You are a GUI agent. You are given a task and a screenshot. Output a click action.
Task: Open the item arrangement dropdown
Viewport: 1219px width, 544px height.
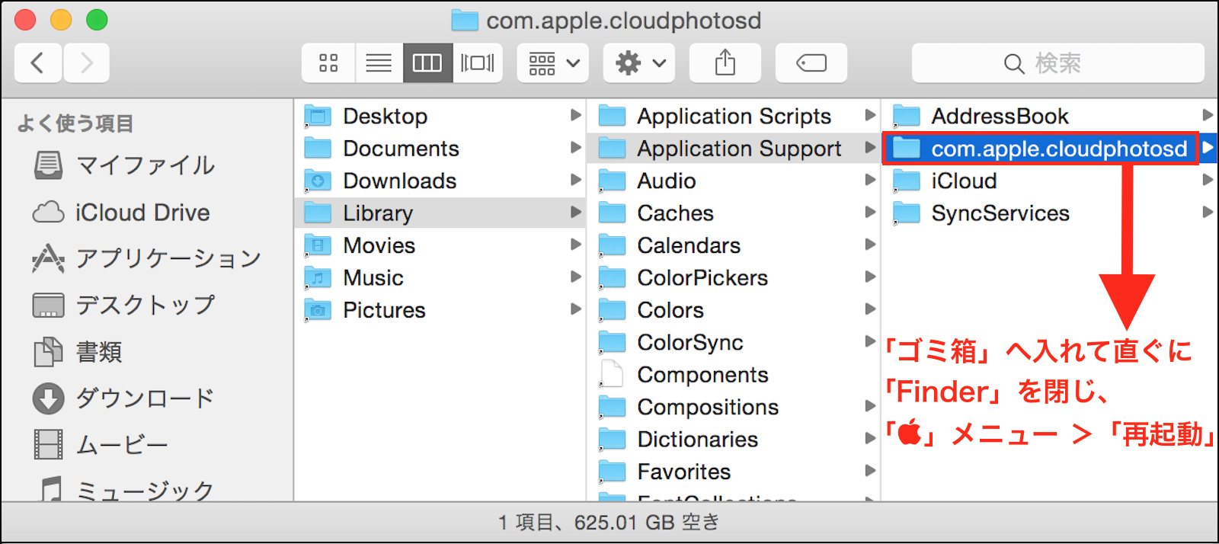click(x=553, y=62)
